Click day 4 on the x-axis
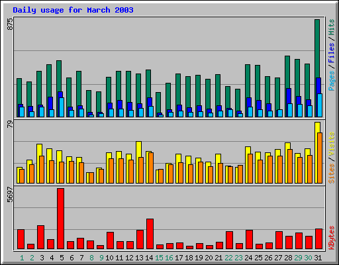339x265 pixels. (x=52, y=258)
